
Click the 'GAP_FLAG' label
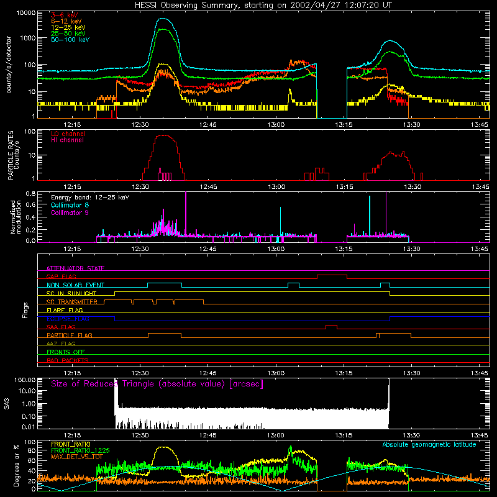[x=61, y=276]
